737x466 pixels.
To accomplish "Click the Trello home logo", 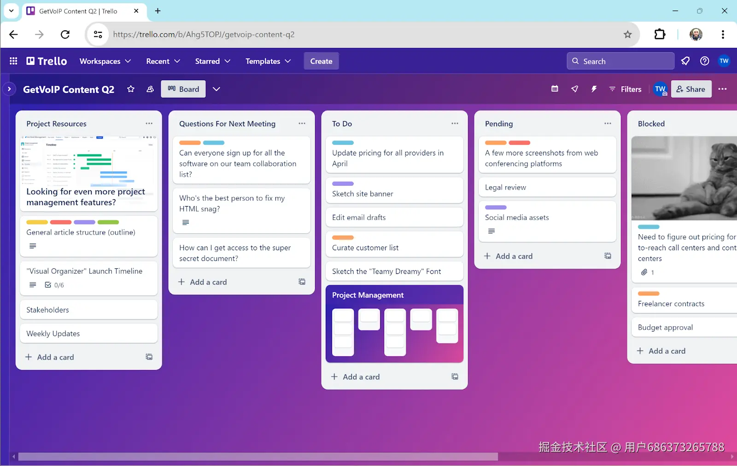I will [x=47, y=61].
